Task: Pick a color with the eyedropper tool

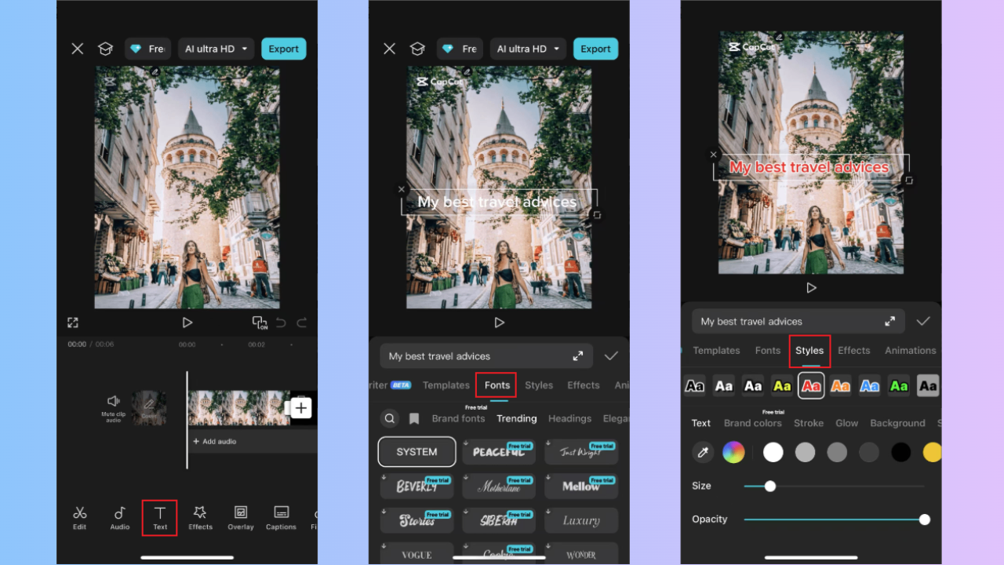Action: coord(704,452)
